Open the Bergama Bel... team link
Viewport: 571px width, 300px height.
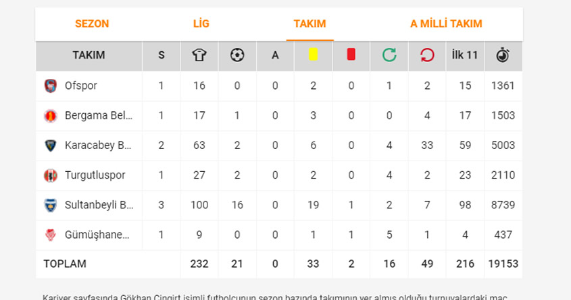coord(99,115)
